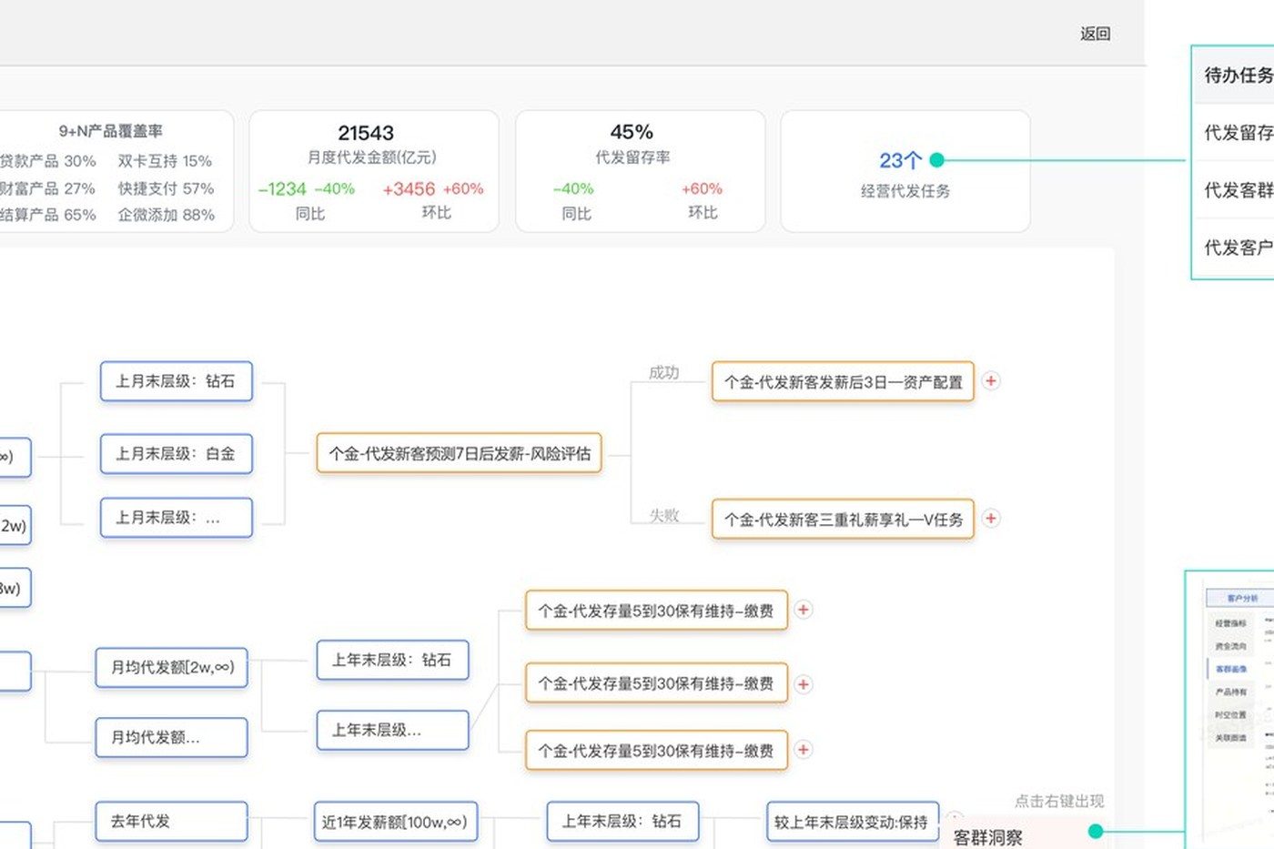Click the plus icon beside 资产配置 node

click(x=991, y=381)
